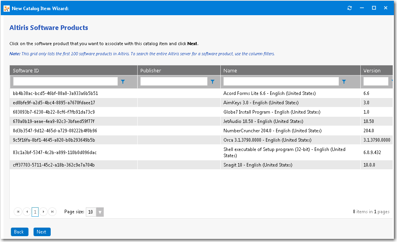The width and height of the screenshot is (397, 242).
Task: Click the Next button
Action: (x=42, y=231)
